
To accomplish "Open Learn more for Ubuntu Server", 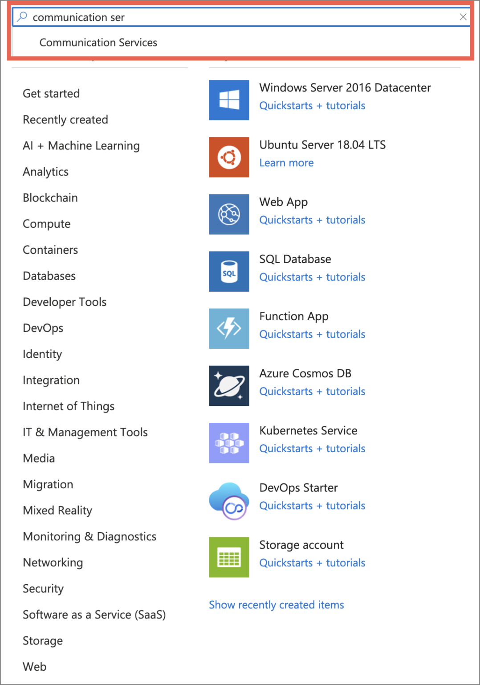I will [x=286, y=163].
